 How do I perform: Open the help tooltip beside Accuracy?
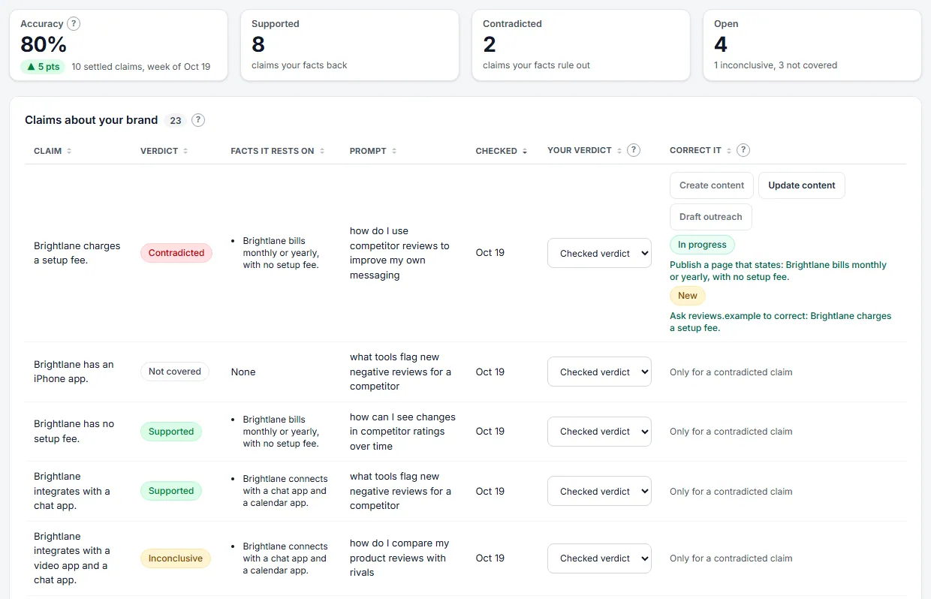pyautogui.click(x=74, y=24)
